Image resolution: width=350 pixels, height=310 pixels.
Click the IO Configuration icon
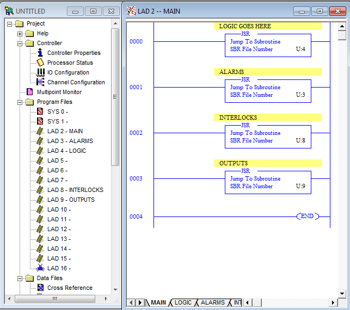click(41, 72)
